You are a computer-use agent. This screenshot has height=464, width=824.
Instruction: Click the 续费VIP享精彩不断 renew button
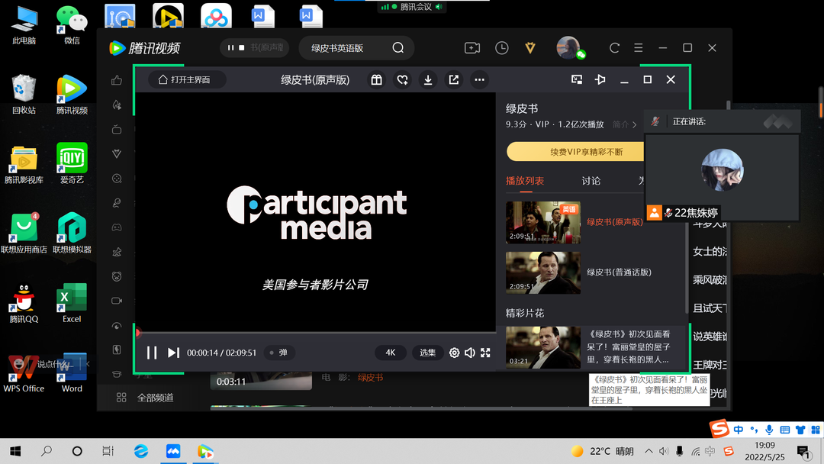(x=586, y=152)
